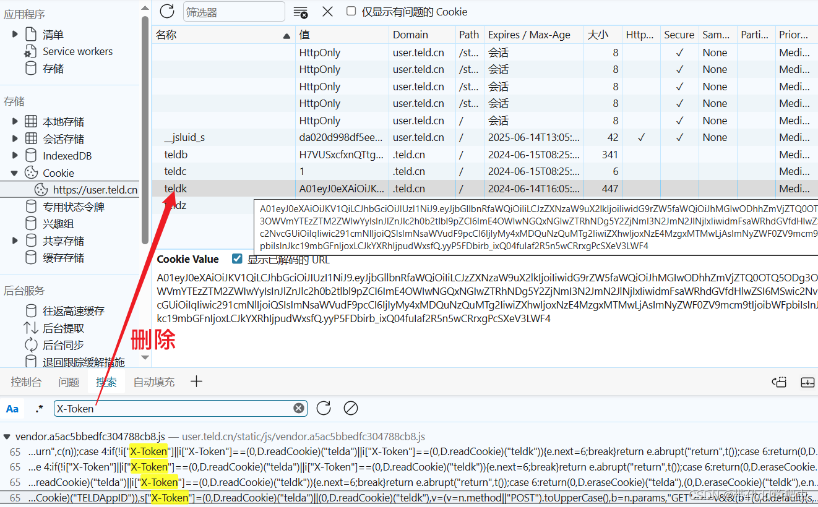The width and height of the screenshot is (818, 507).
Task: Click the IndexedDB database icon
Action: click(31, 156)
